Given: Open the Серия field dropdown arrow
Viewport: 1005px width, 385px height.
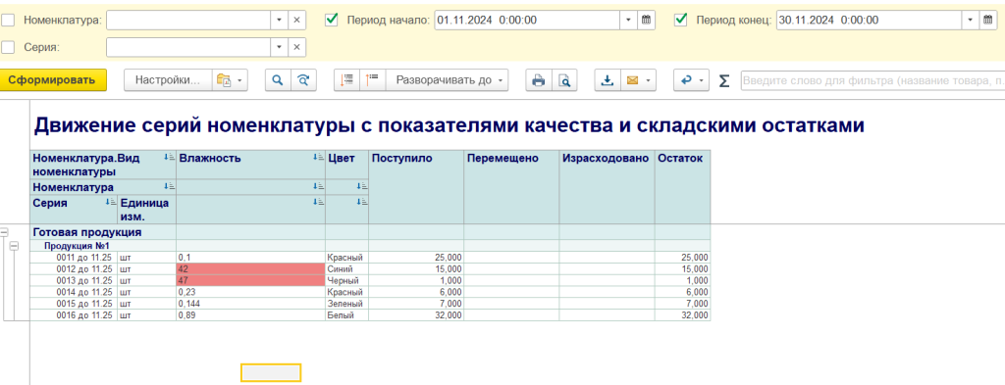Looking at the screenshot, I should (x=279, y=47).
